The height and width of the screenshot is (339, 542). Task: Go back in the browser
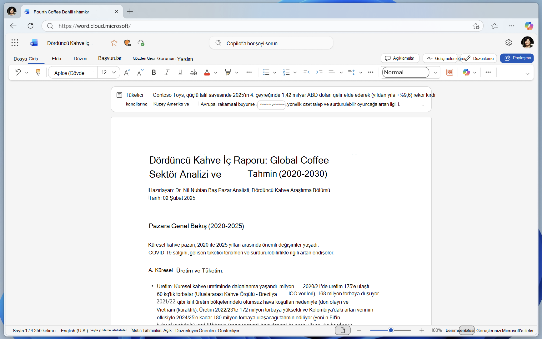(x=13, y=26)
